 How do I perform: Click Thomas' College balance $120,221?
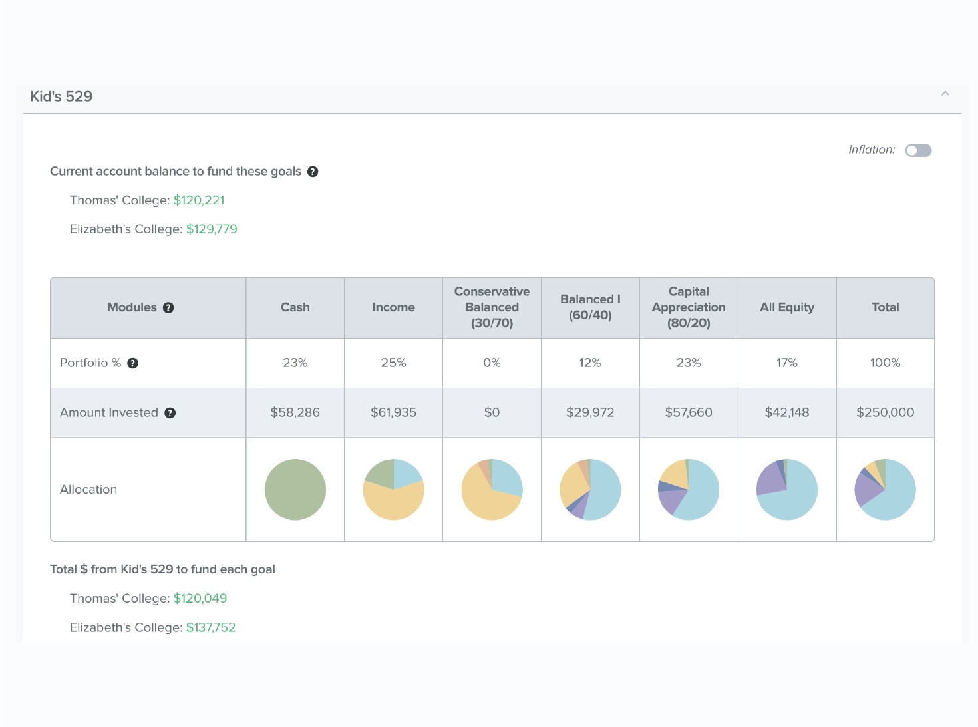click(x=199, y=200)
